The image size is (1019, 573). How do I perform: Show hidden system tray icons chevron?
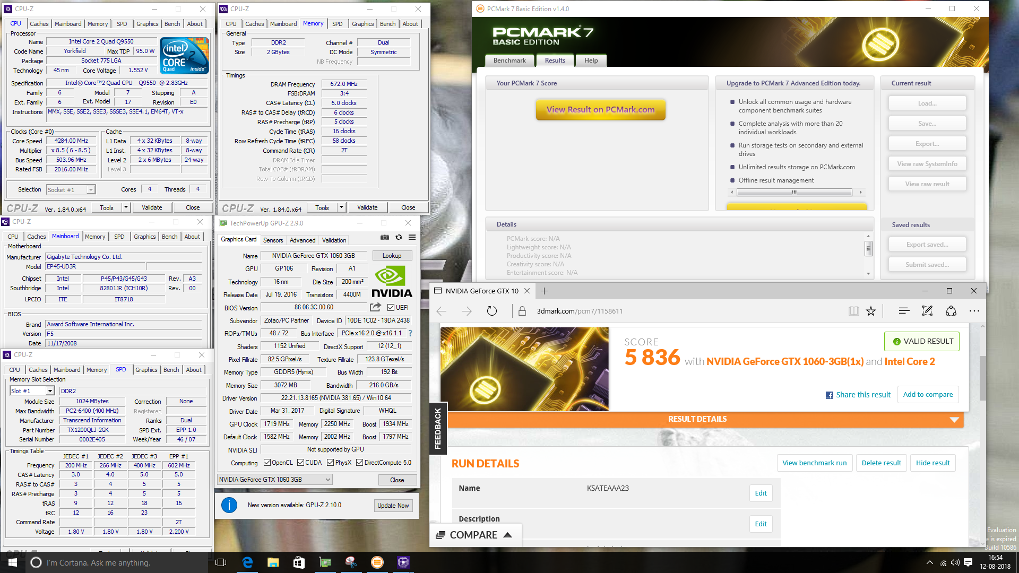929,562
